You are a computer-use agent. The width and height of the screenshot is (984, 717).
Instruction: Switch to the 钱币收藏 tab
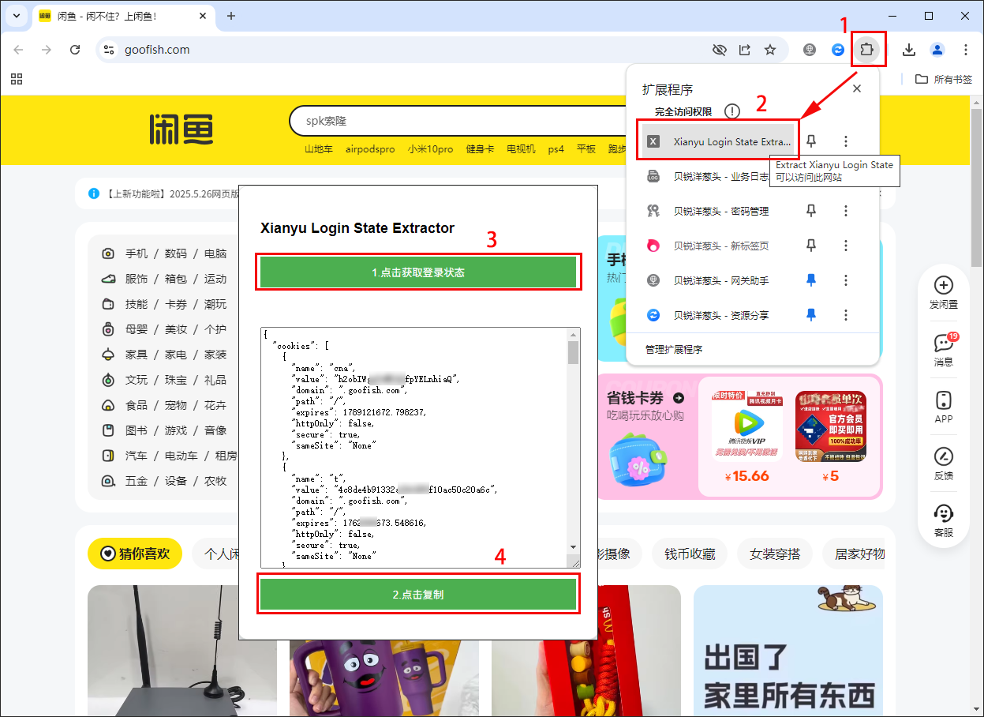(689, 554)
